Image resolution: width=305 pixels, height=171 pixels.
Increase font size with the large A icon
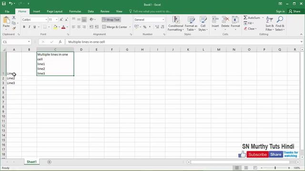(61, 19)
